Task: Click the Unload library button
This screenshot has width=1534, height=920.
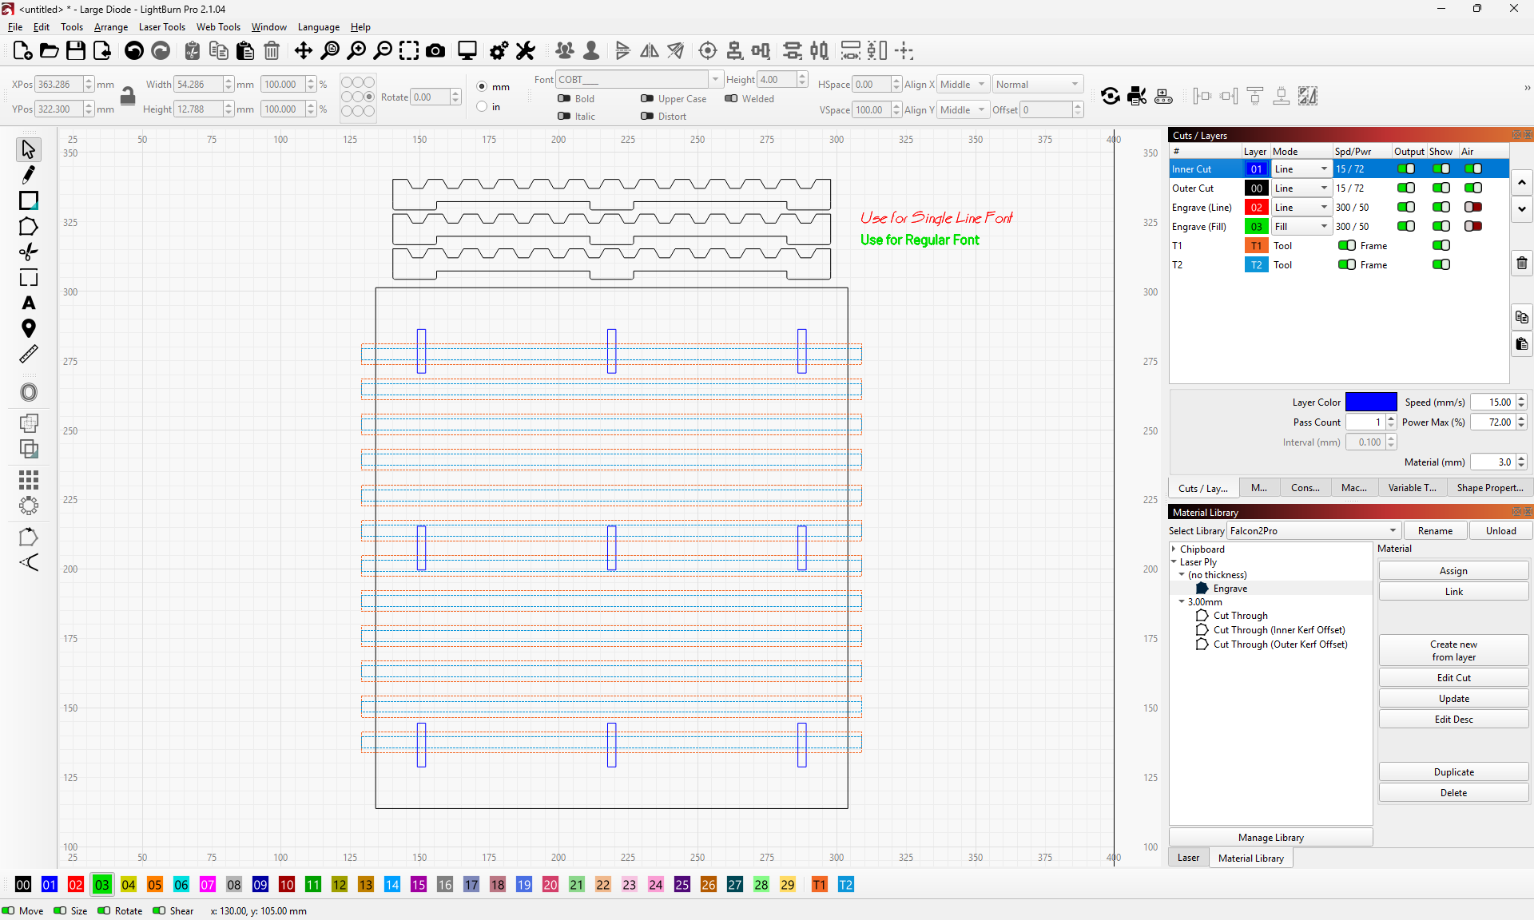Action: [1500, 530]
